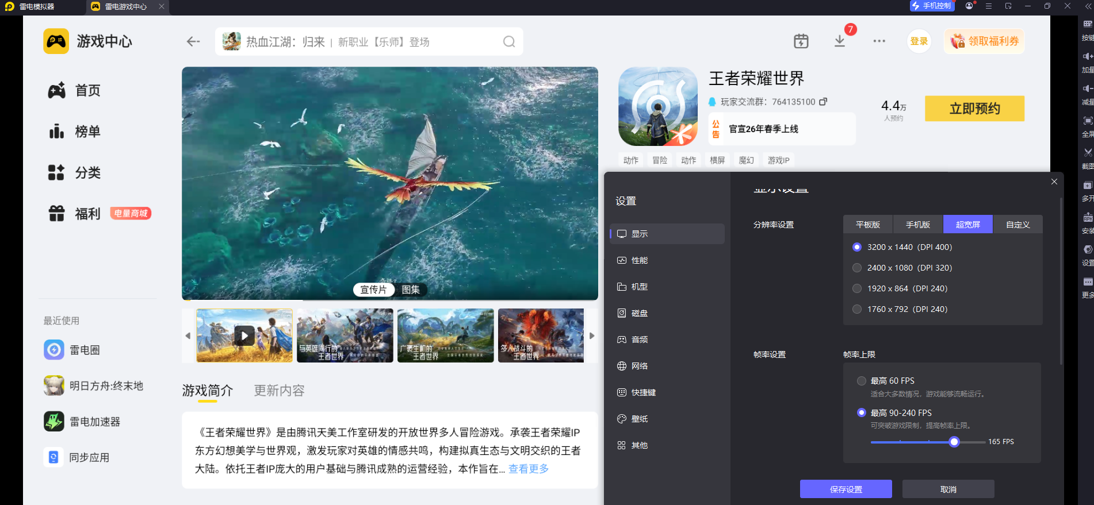Screen dimensions: 1094x505
Task: Take a screenshot with the 截图 scissors
Action: [1088, 159]
